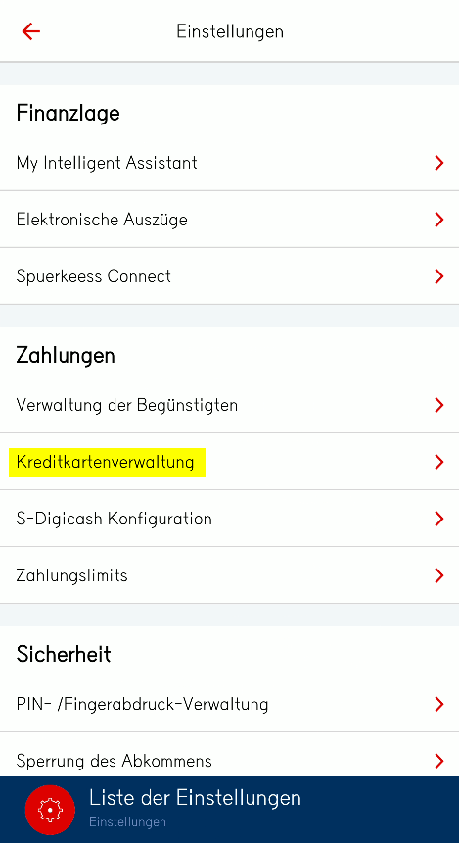
Task: Tap the Kreditkartenverwaltung row arrow
Action: click(x=439, y=462)
